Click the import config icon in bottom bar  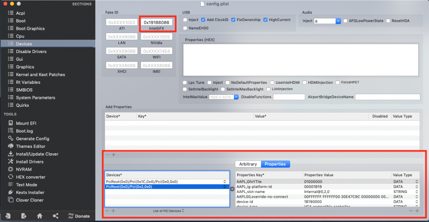8,216
